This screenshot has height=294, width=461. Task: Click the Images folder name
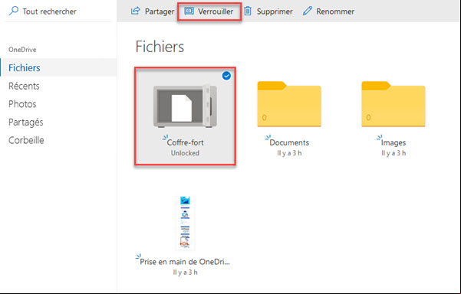click(393, 142)
